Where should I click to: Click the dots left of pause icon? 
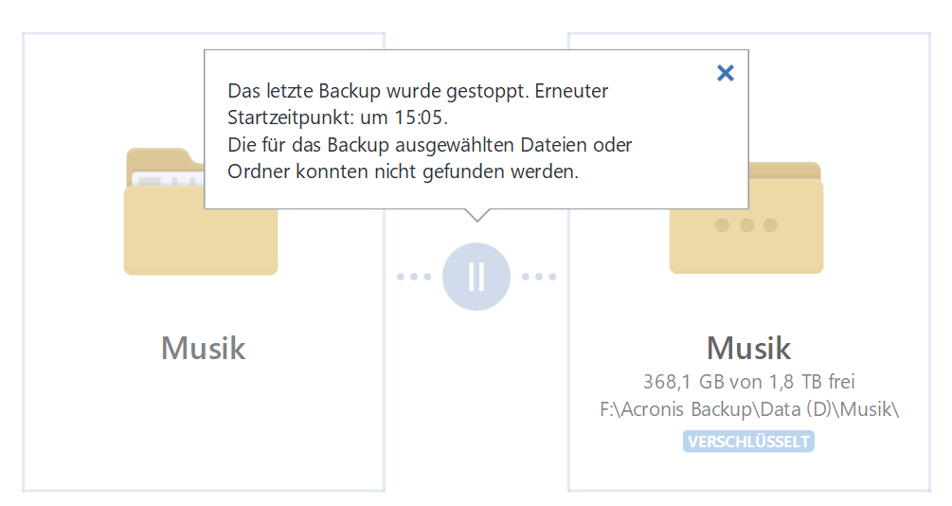tap(414, 277)
